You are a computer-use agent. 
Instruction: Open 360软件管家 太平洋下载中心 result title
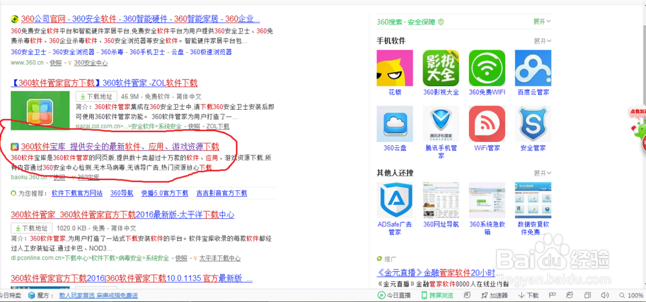(x=122, y=215)
